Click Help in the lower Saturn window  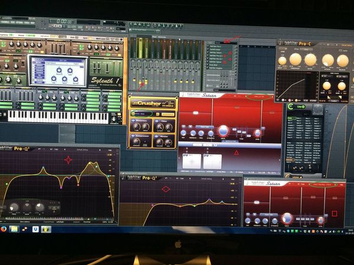[x=341, y=185]
